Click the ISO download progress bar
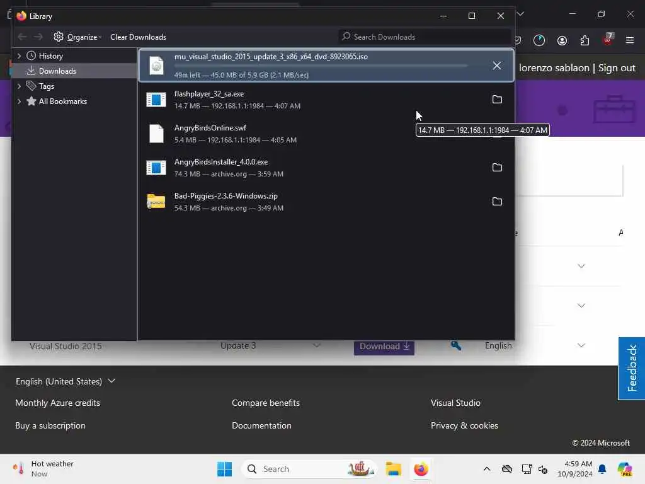The width and height of the screenshot is (645, 484). click(x=321, y=66)
